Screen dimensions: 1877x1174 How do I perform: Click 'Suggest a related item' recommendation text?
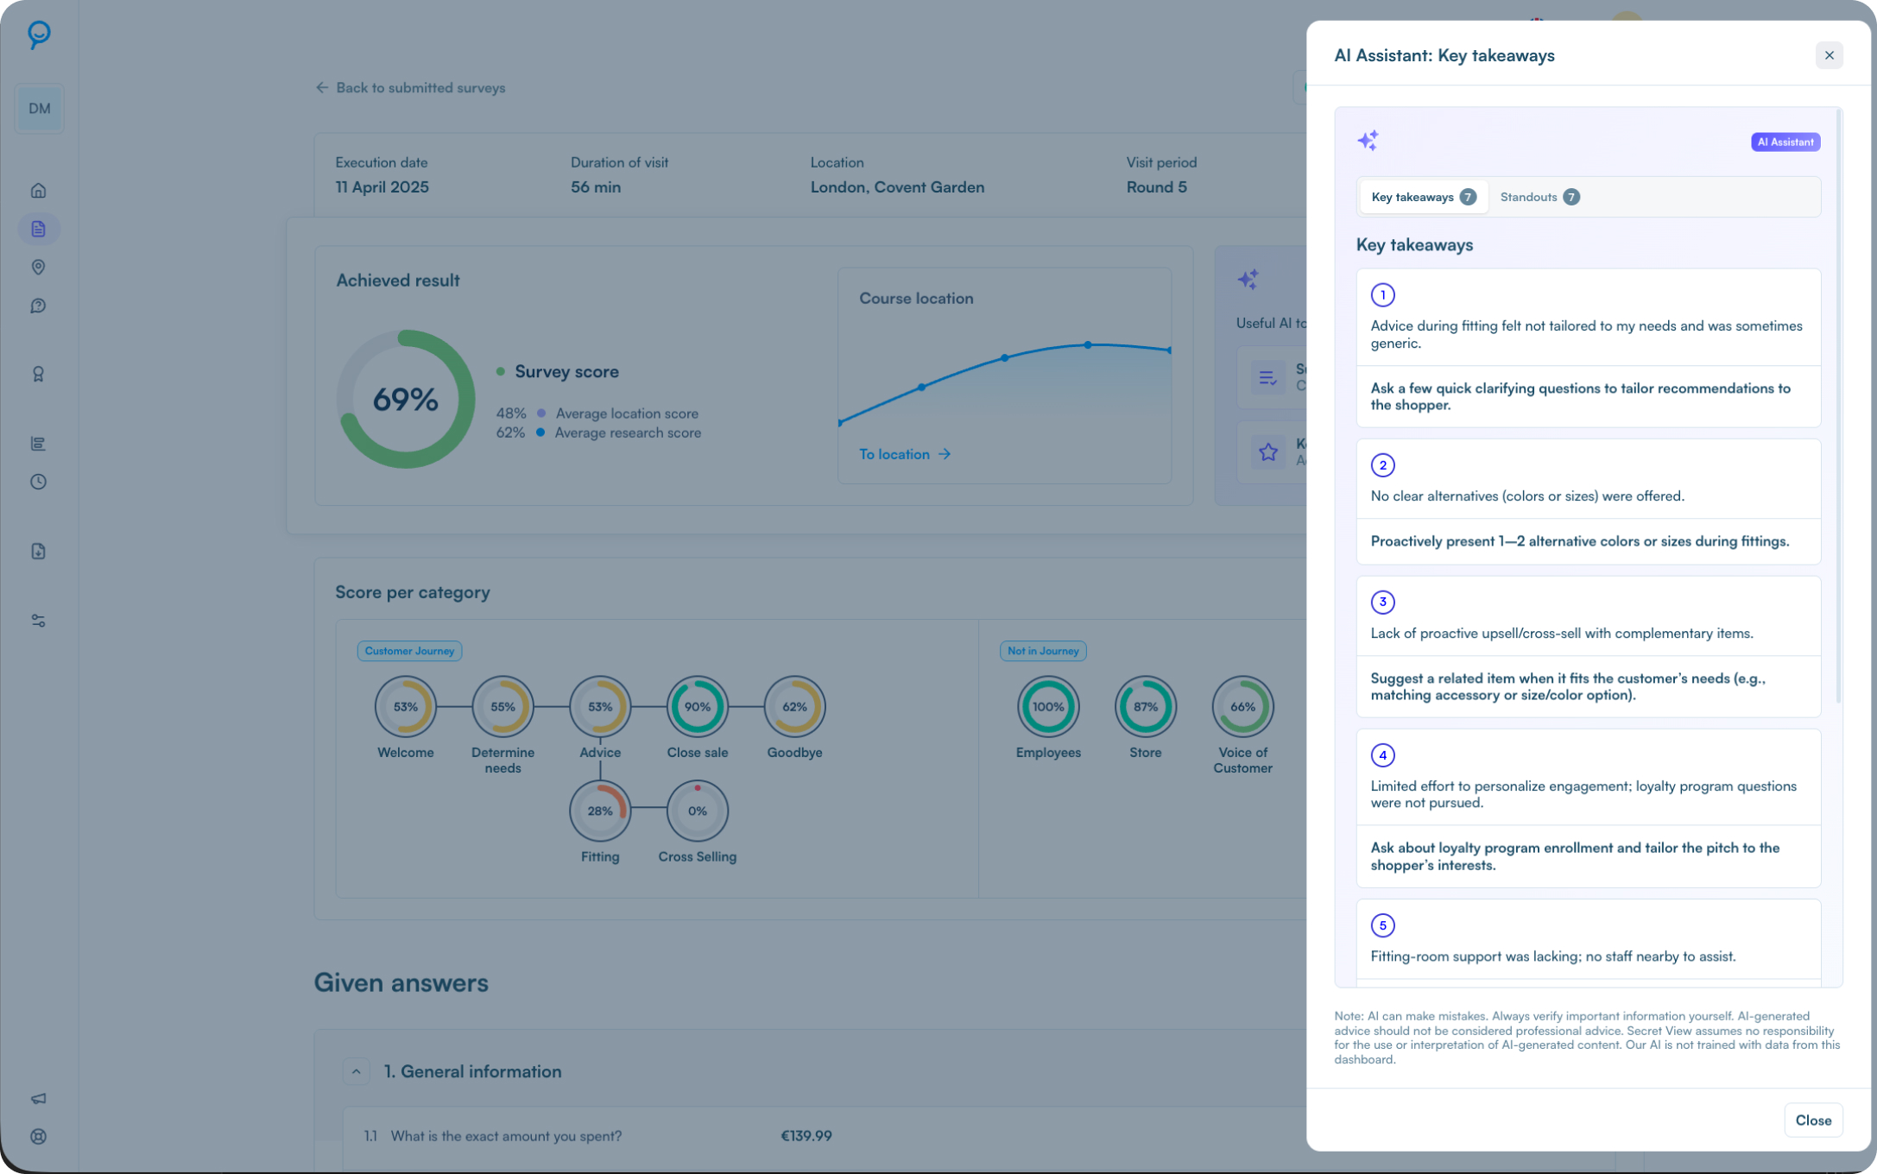click(x=1568, y=686)
